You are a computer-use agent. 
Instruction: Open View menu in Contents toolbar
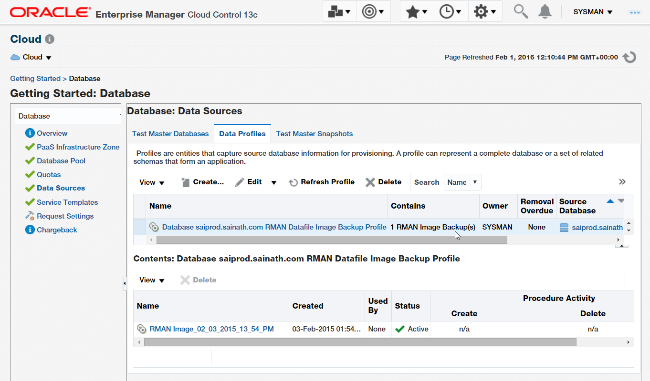152,281
